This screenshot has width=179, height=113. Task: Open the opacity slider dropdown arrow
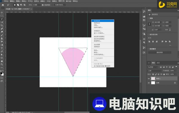(x=176, y=71)
